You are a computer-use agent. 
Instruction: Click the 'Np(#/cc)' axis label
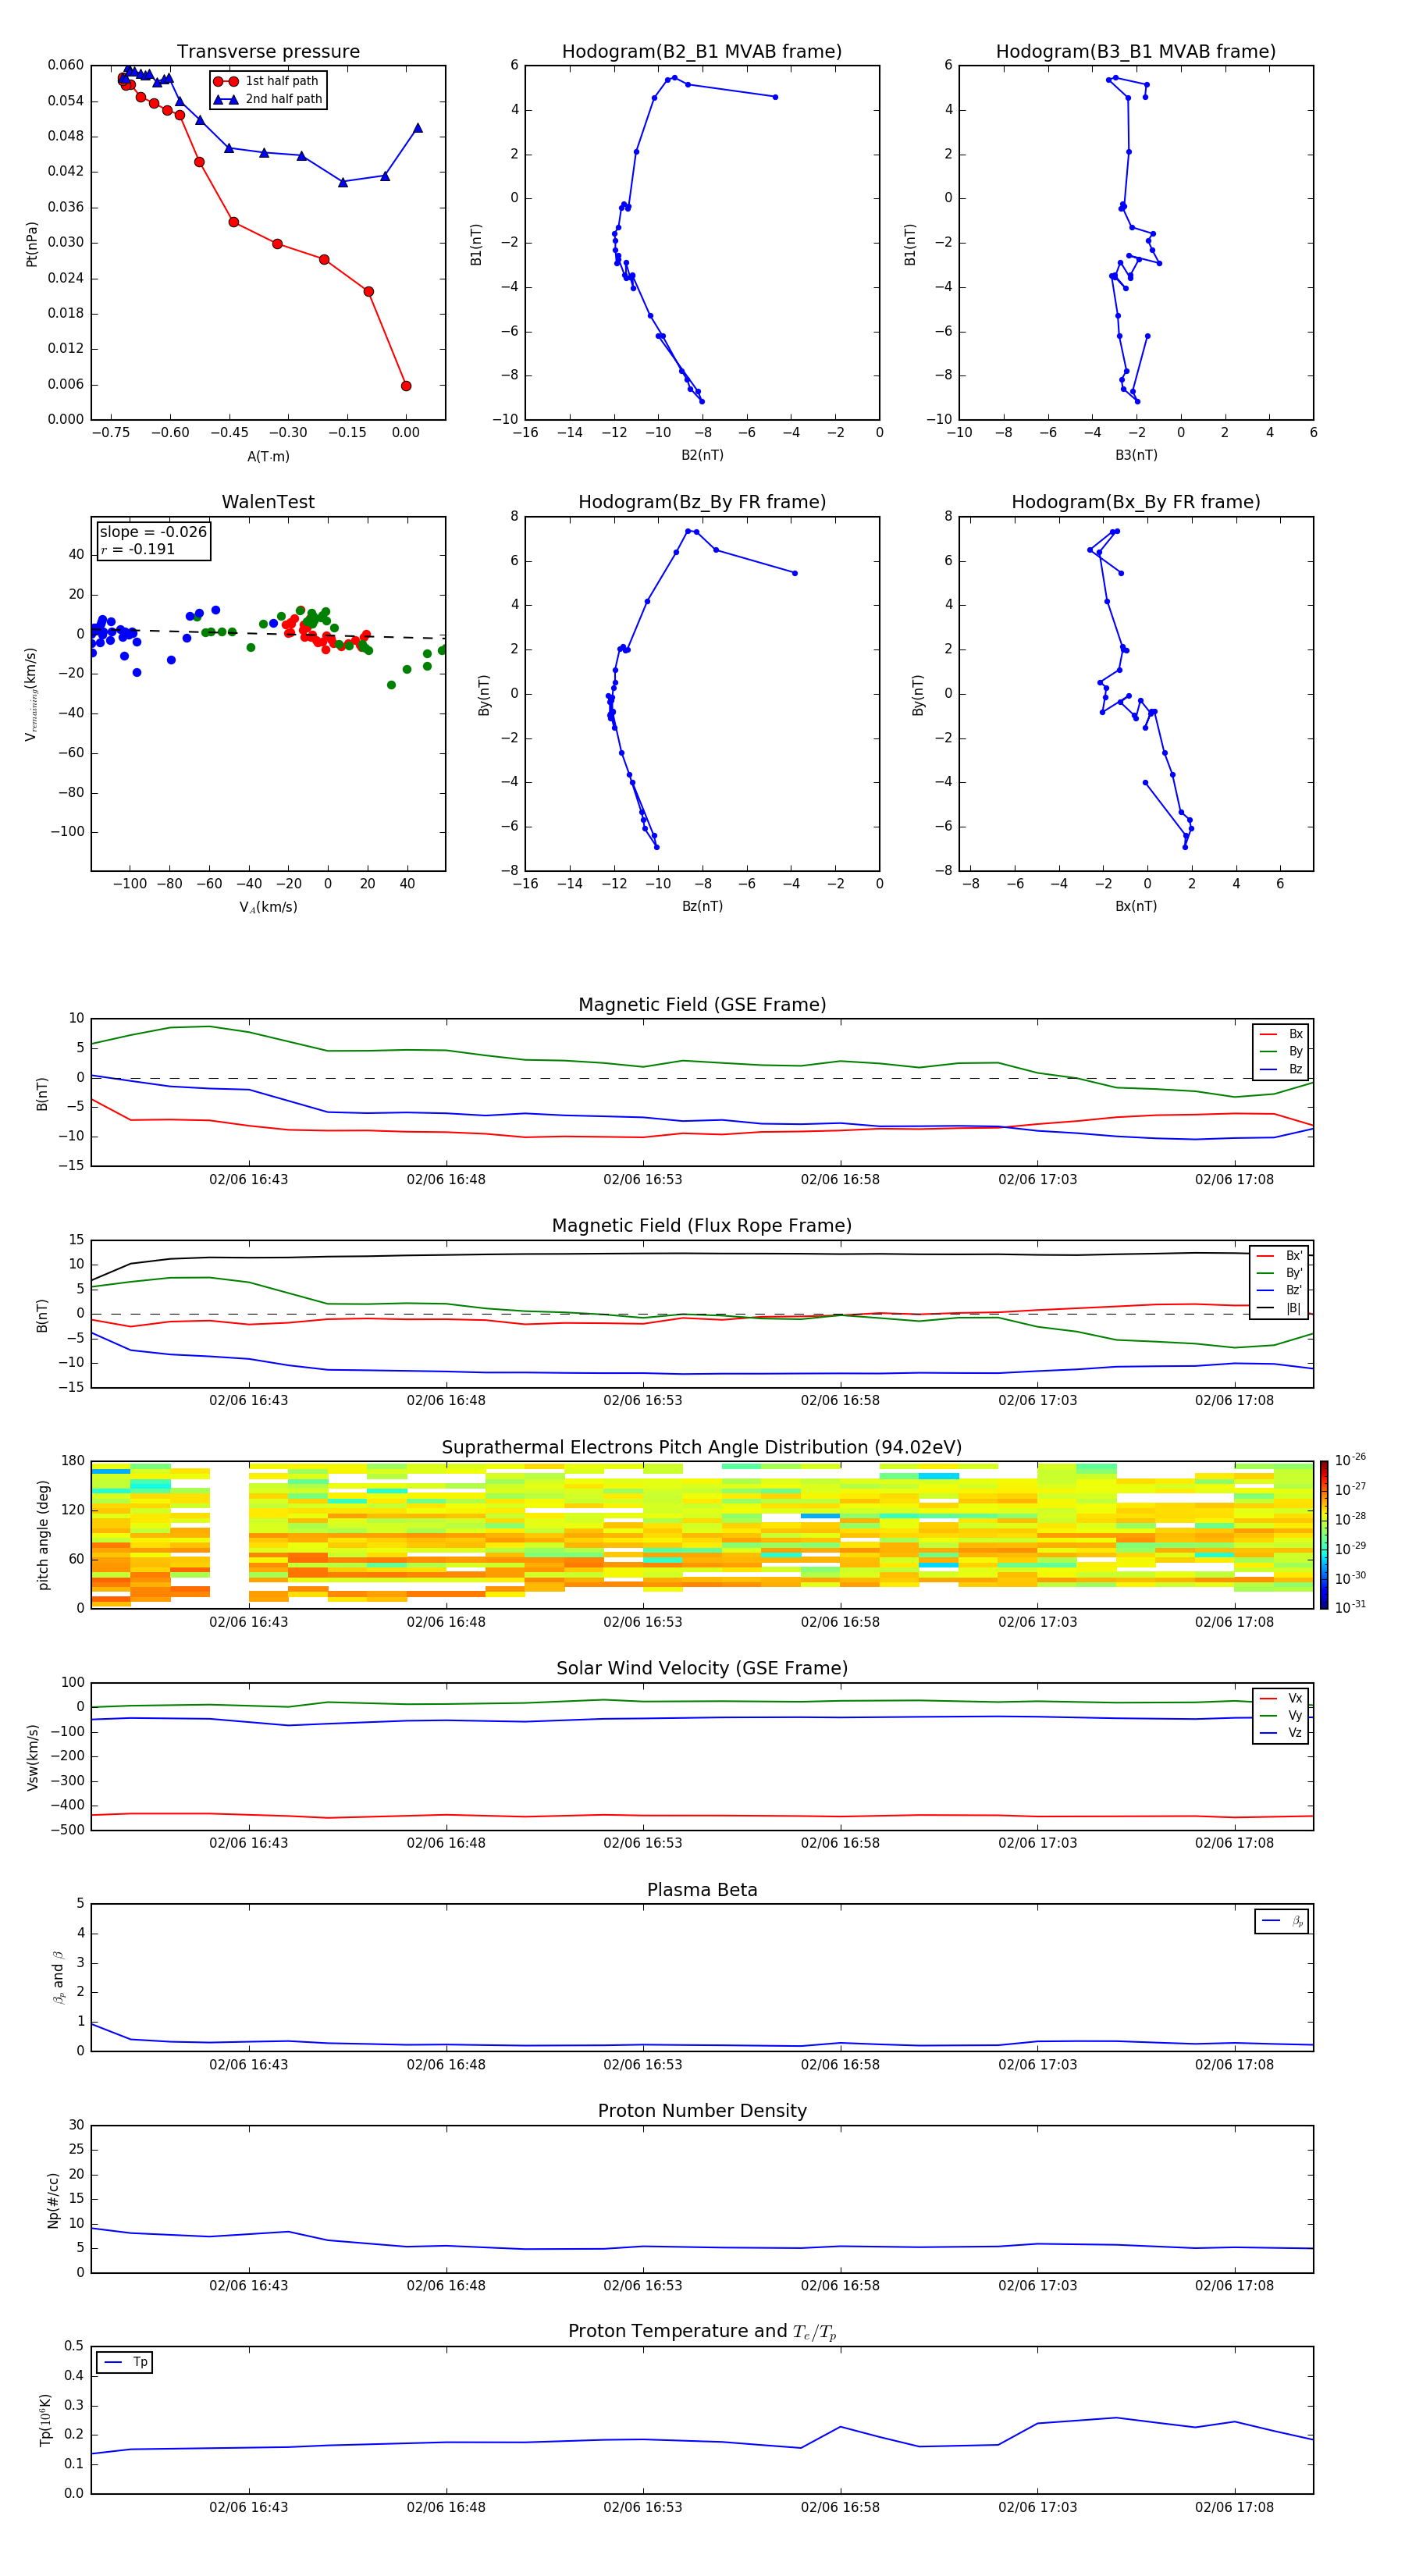point(54,2200)
